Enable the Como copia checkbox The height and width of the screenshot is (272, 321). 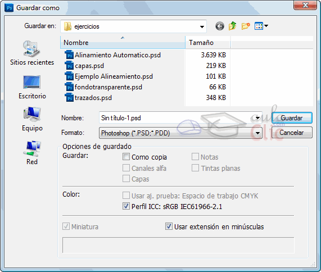[x=126, y=157]
